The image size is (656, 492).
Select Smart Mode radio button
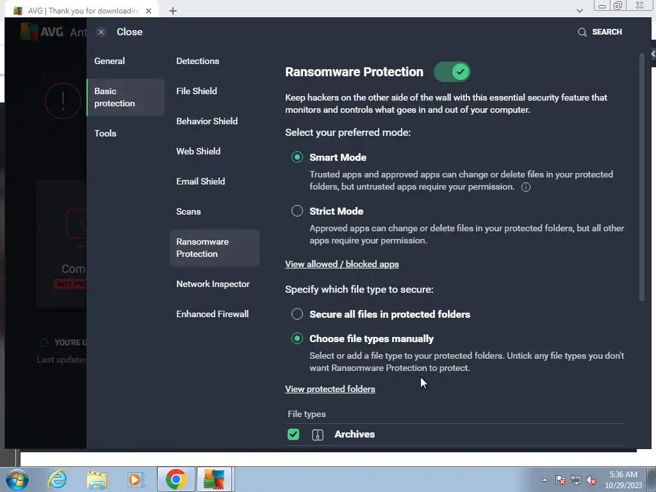[x=297, y=158]
